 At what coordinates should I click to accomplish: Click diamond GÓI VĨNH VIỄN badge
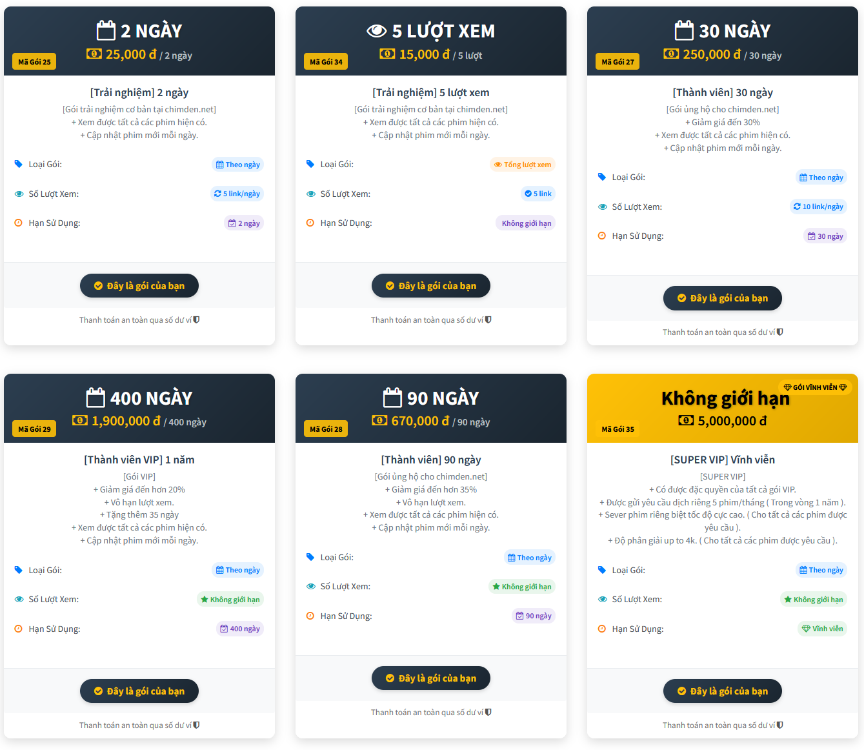[815, 387]
